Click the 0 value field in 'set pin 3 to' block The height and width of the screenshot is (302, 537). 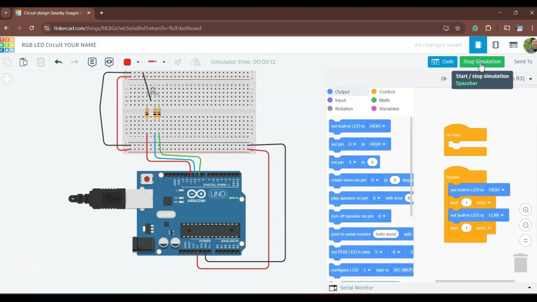point(372,162)
